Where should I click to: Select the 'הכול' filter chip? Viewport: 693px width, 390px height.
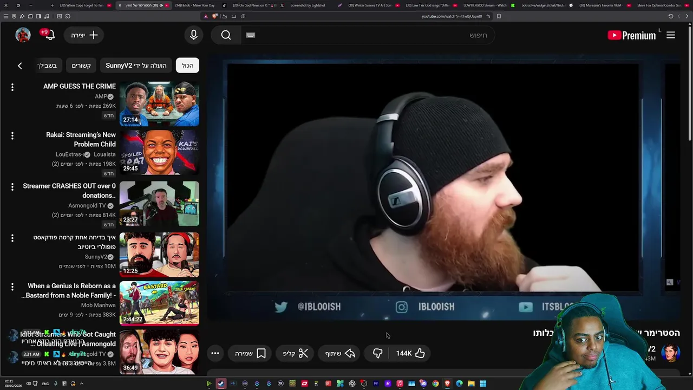point(187,66)
